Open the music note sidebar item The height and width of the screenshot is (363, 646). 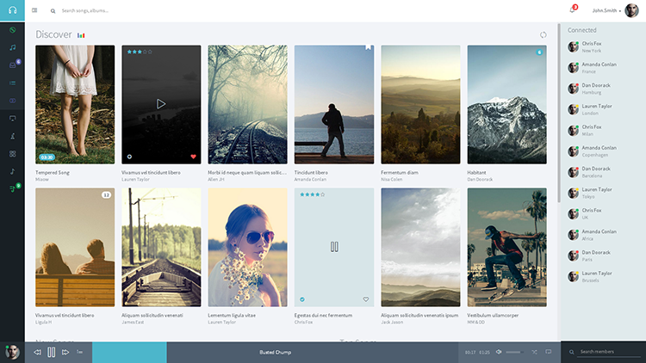point(12,48)
